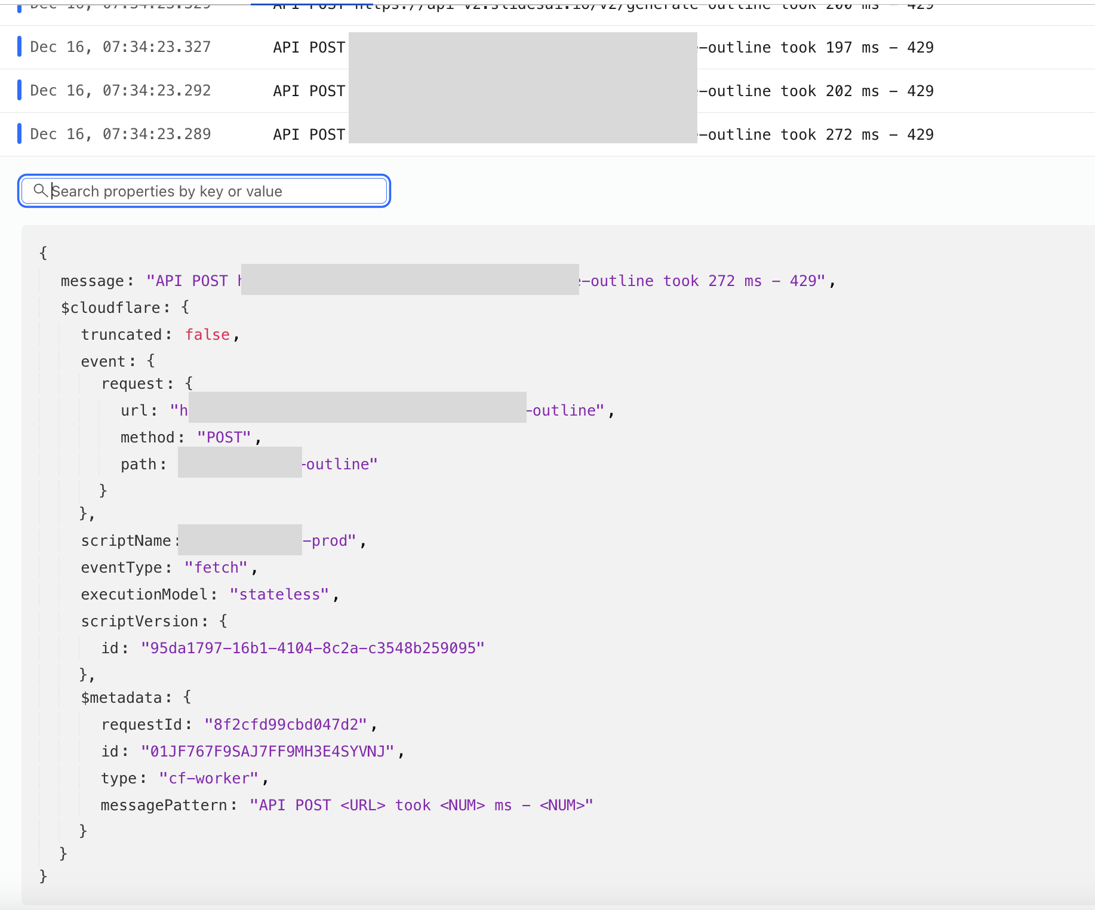Viewport: 1095px width, 910px height.
Task: Click the 'messagePattern' property key
Action: [164, 805]
